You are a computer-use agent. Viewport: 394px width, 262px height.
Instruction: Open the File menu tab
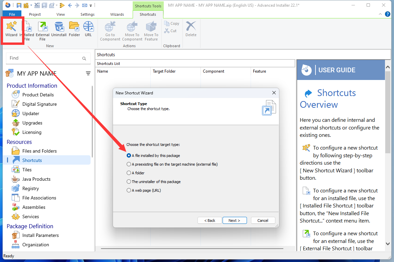pyautogui.click(x=12, y=14)
